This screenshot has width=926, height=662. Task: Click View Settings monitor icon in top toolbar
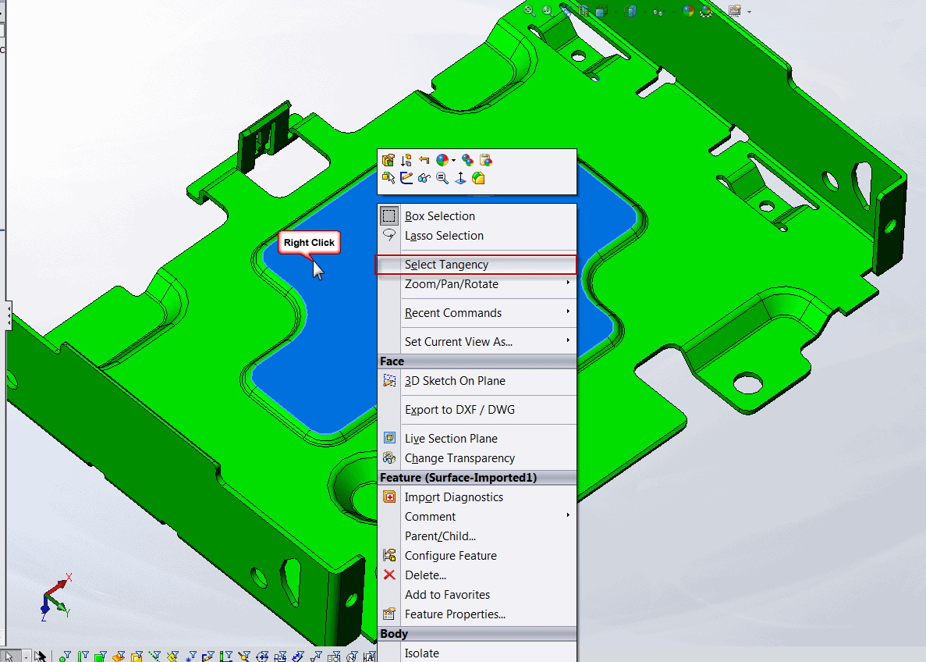pyautogui.click(x=735, y=11)
